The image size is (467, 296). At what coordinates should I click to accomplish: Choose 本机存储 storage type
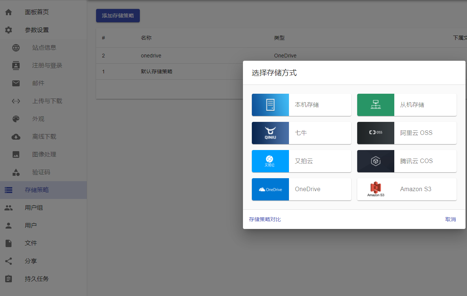(x=302, y=105)
